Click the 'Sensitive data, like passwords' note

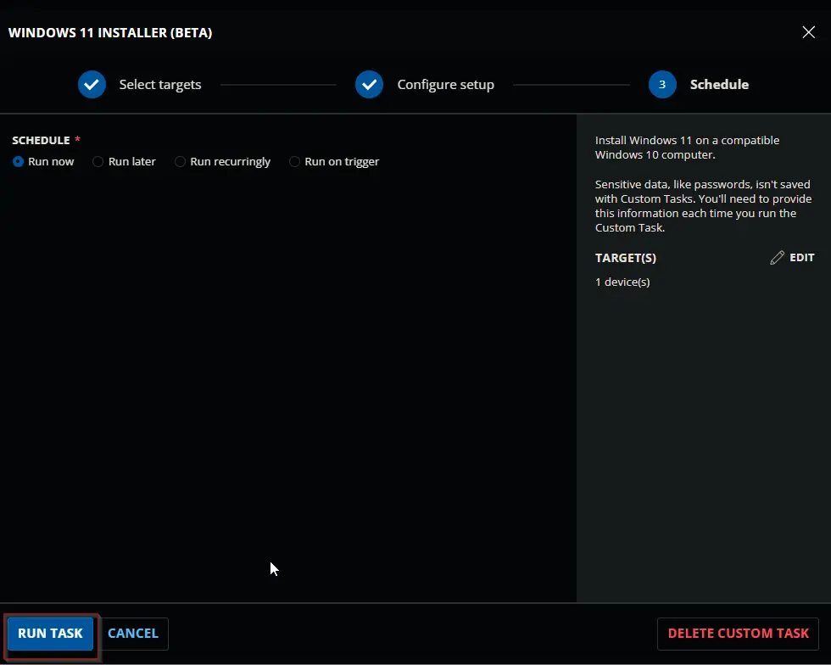pyautogui.click(x=703, y=206)
